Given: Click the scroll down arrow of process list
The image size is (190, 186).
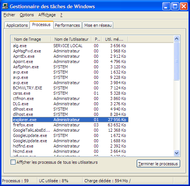Looking at the screenshot, I should 176,153.
